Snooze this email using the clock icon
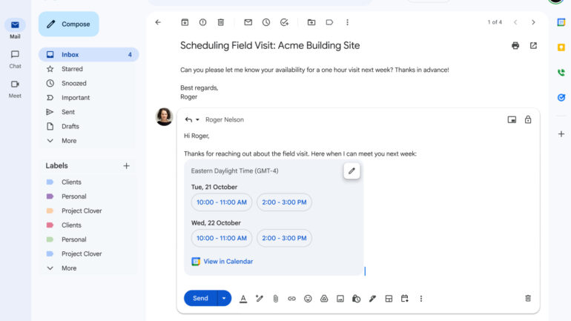Screen dimensions: 571x321 (266, 22)
